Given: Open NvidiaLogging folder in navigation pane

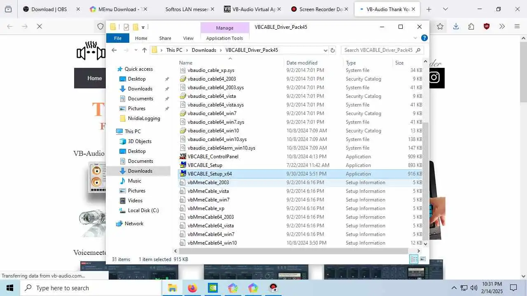Looking at the screenshot, I should pyautogui.click(x=144, y=118).
